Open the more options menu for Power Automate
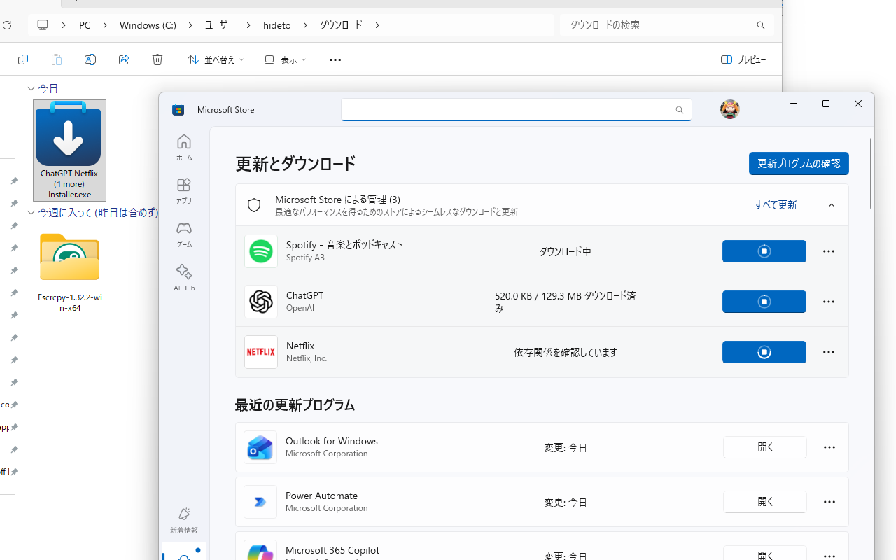The width and height of the screenshot is (896, 560). tap(829, 502)
